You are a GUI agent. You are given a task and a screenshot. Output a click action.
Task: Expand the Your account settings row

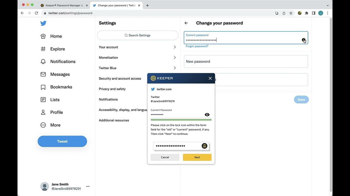pos(138,47)
